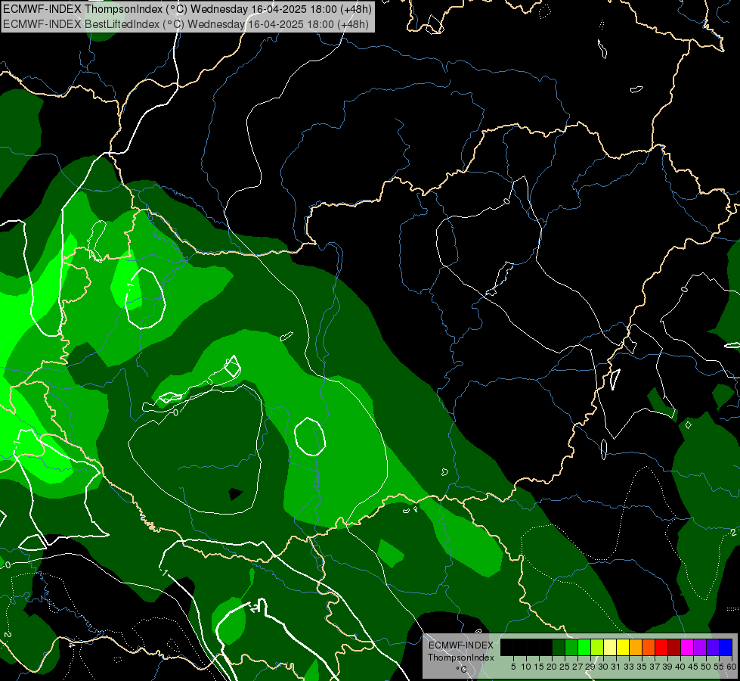Select the lime 29–30 legend swatch
The image size is (740, 681).
point(597,647)
